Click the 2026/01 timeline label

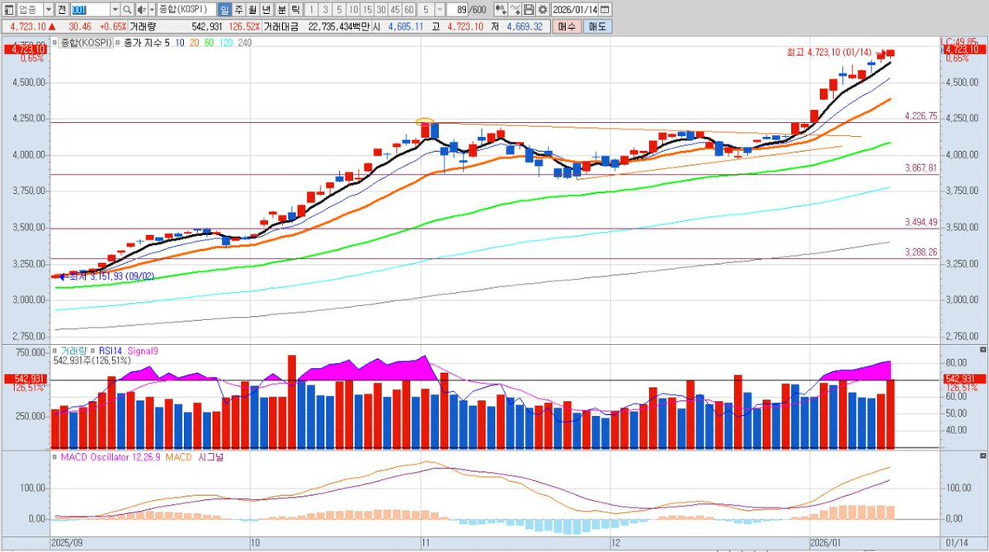click(827, 543)
